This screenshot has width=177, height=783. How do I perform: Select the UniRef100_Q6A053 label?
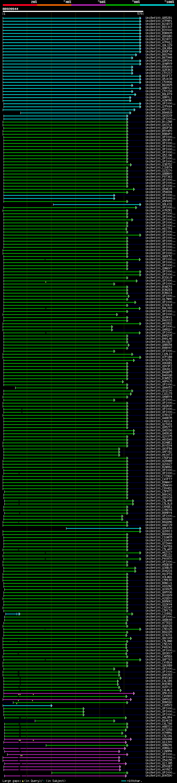[159, 387]
